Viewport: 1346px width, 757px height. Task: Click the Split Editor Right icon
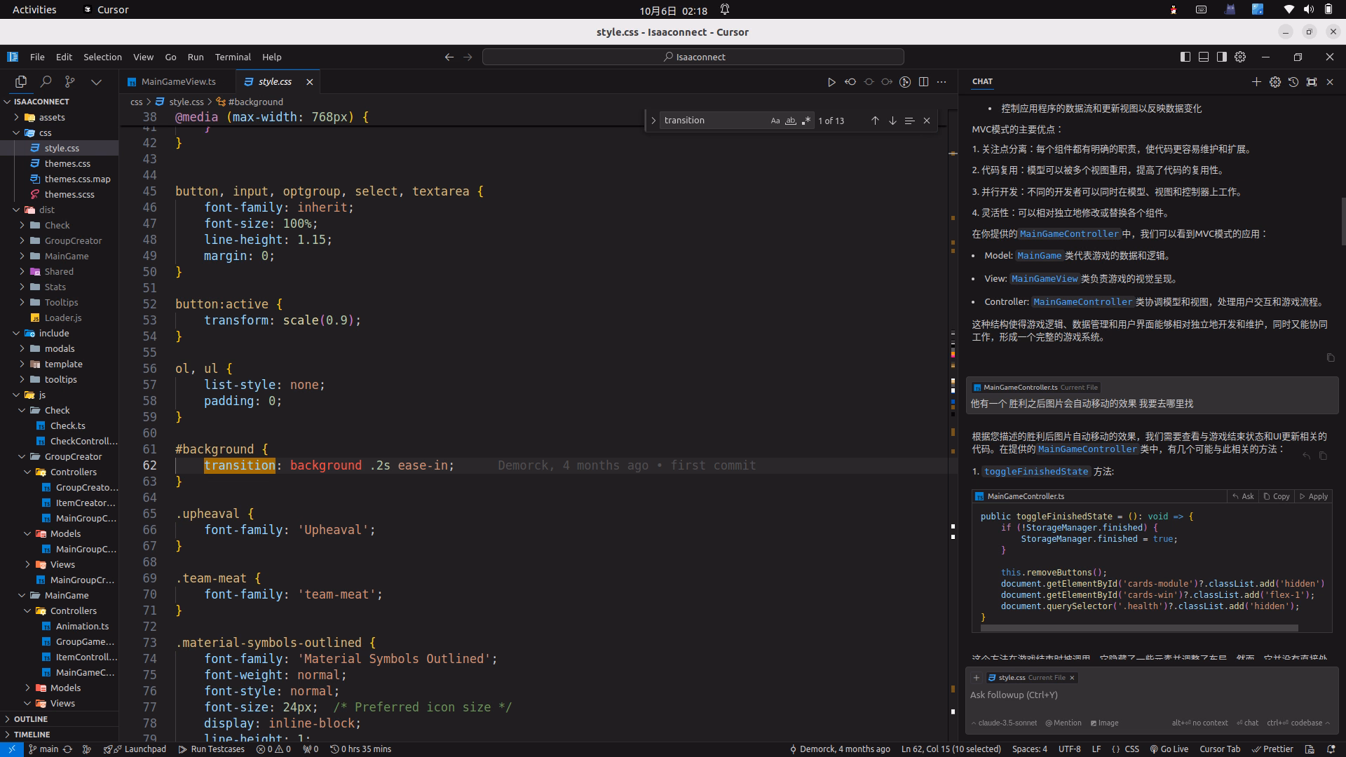coord(923,82)
